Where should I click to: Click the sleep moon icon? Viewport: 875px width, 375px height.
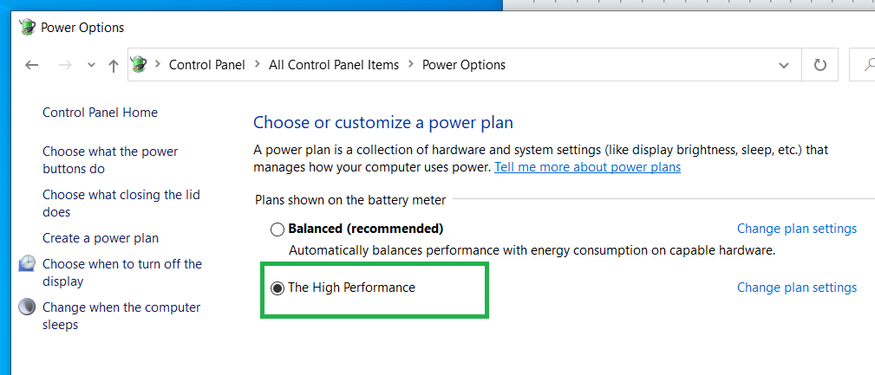[27, 307]
